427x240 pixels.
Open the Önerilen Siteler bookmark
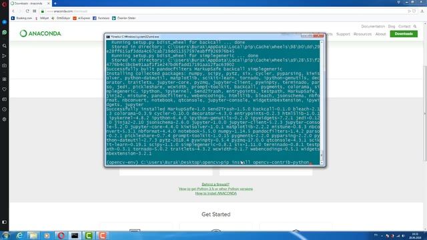coord(124,18)
